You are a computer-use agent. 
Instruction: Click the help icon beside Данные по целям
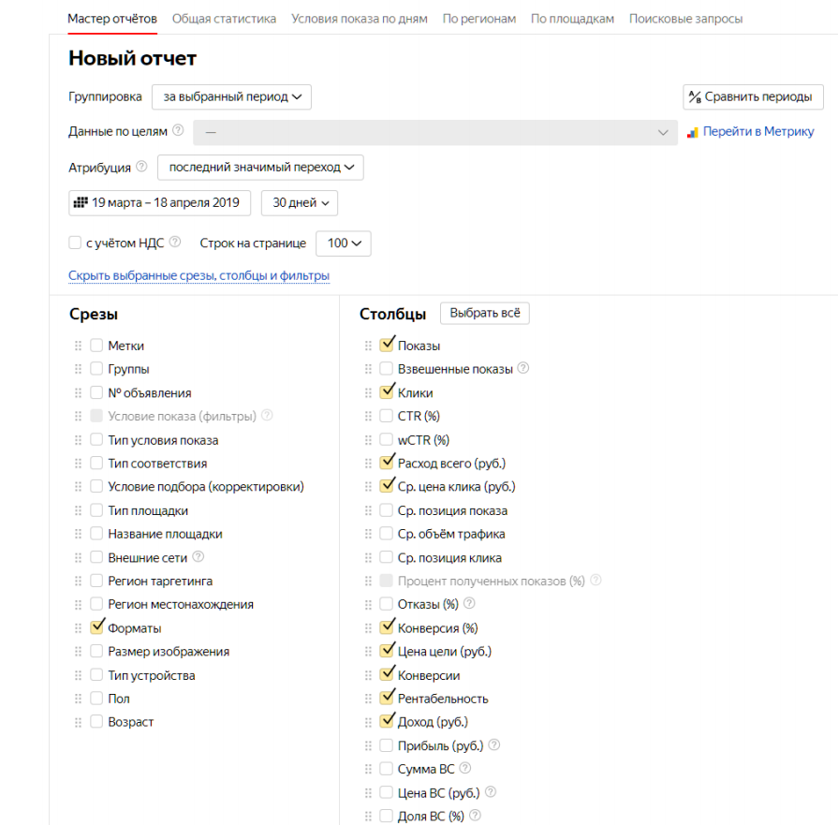(178, 132)
